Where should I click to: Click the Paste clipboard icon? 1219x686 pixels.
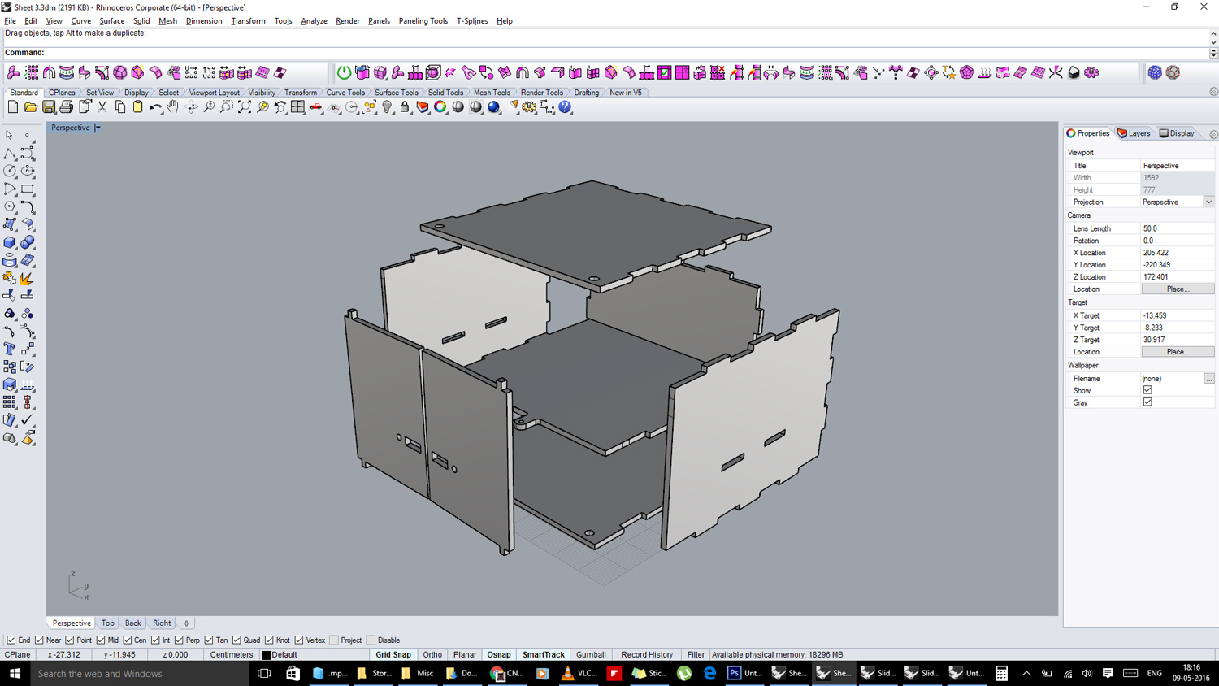click(138, 107)
